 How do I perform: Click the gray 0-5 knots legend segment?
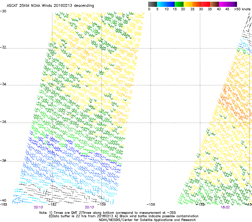pos(153,4)
